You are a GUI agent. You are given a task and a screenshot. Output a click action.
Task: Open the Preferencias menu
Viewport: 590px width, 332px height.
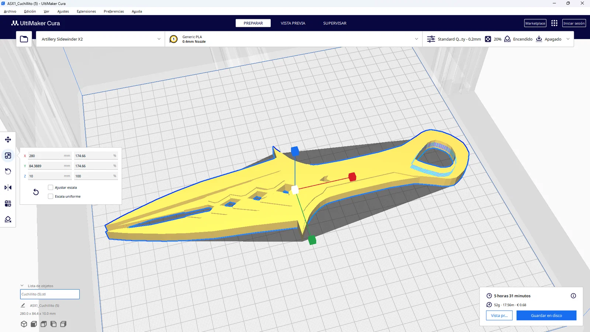pos(114,11)
